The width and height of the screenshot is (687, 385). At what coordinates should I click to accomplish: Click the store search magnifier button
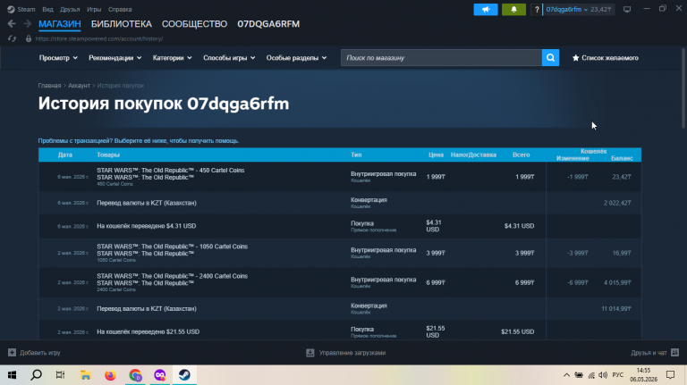click(550, 58)
